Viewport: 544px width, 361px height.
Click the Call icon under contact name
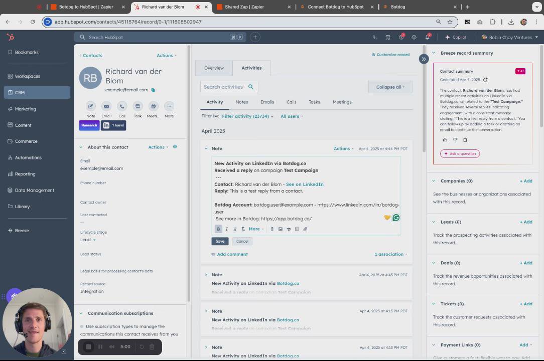point(122,106)
